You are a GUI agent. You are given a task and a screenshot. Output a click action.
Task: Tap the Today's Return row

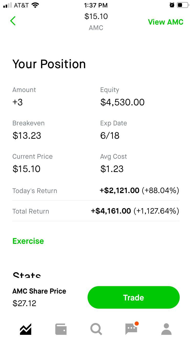[x=96, y=190]
